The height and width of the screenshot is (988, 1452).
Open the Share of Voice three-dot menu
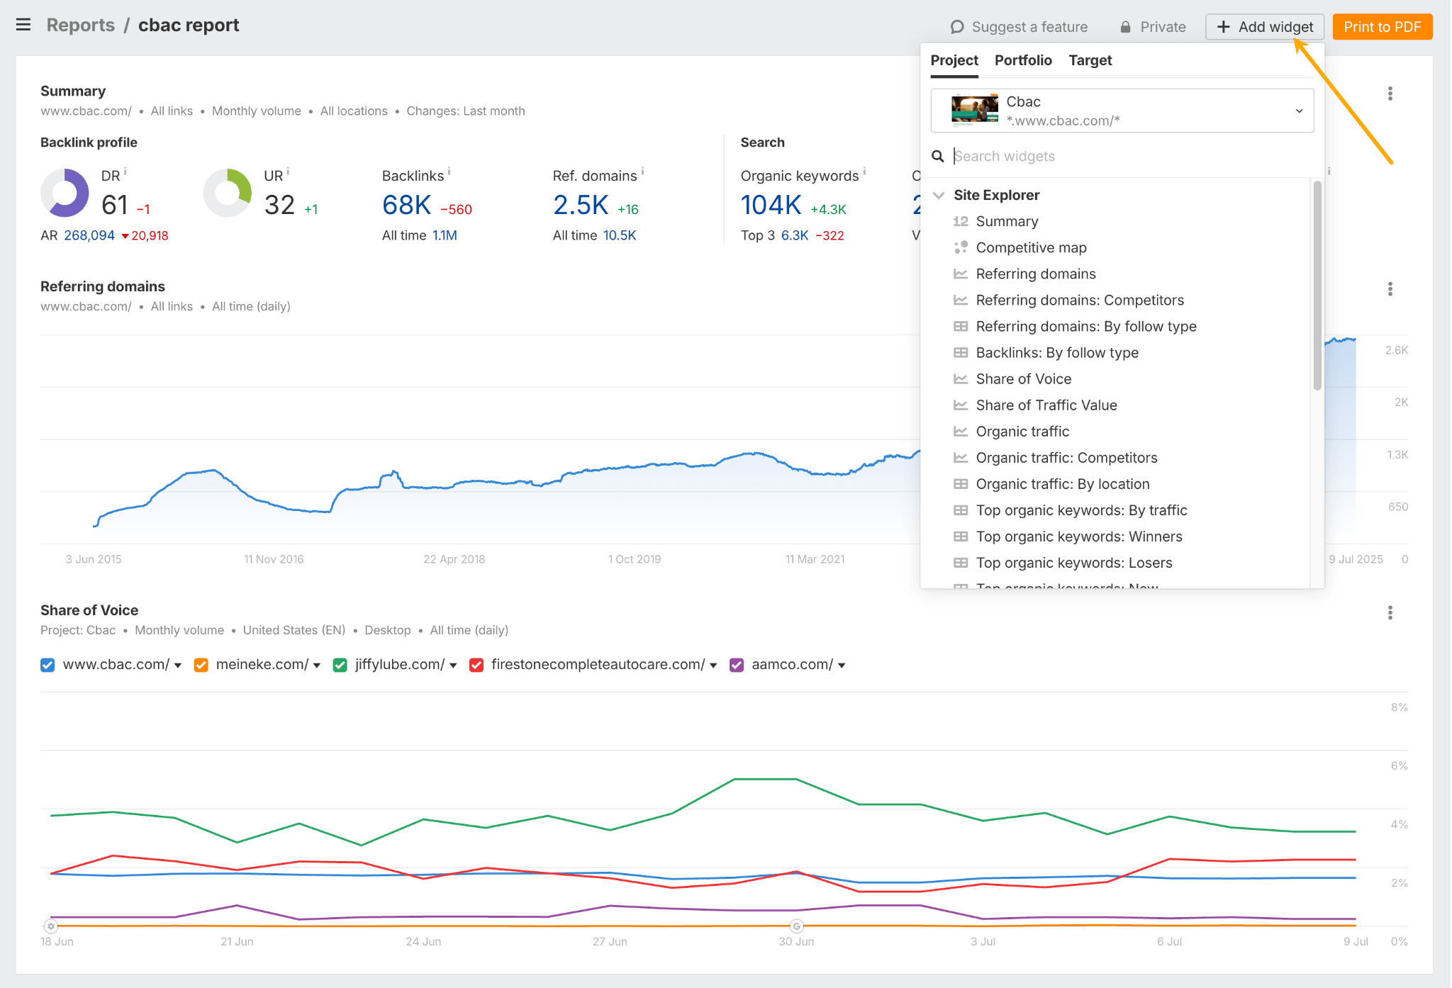1390,612
